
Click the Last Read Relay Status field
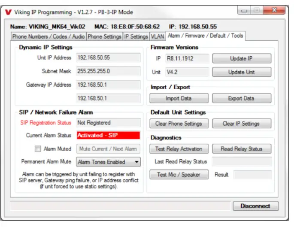pos(242,162)
